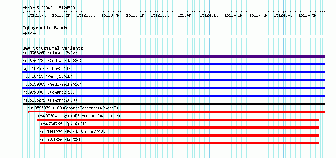Click the 15123.7k ruler tick label

point(111,15)
